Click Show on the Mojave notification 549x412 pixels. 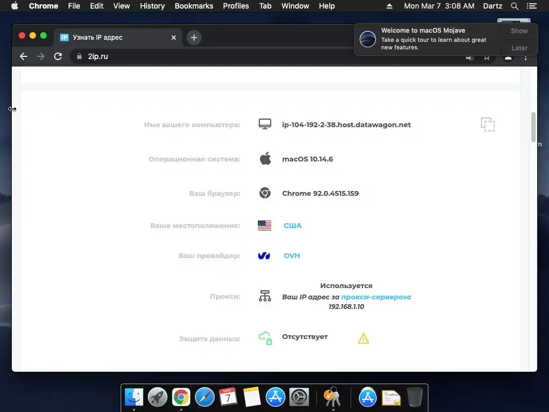pyautogui.click(x=519, y=31)
